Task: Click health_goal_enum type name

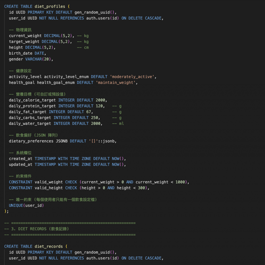Action: (56, 83)
